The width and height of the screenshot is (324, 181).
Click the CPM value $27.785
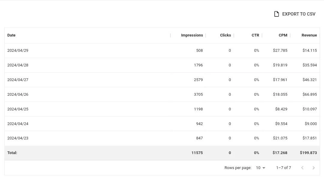pyautogui.click(x=280, y=51)
